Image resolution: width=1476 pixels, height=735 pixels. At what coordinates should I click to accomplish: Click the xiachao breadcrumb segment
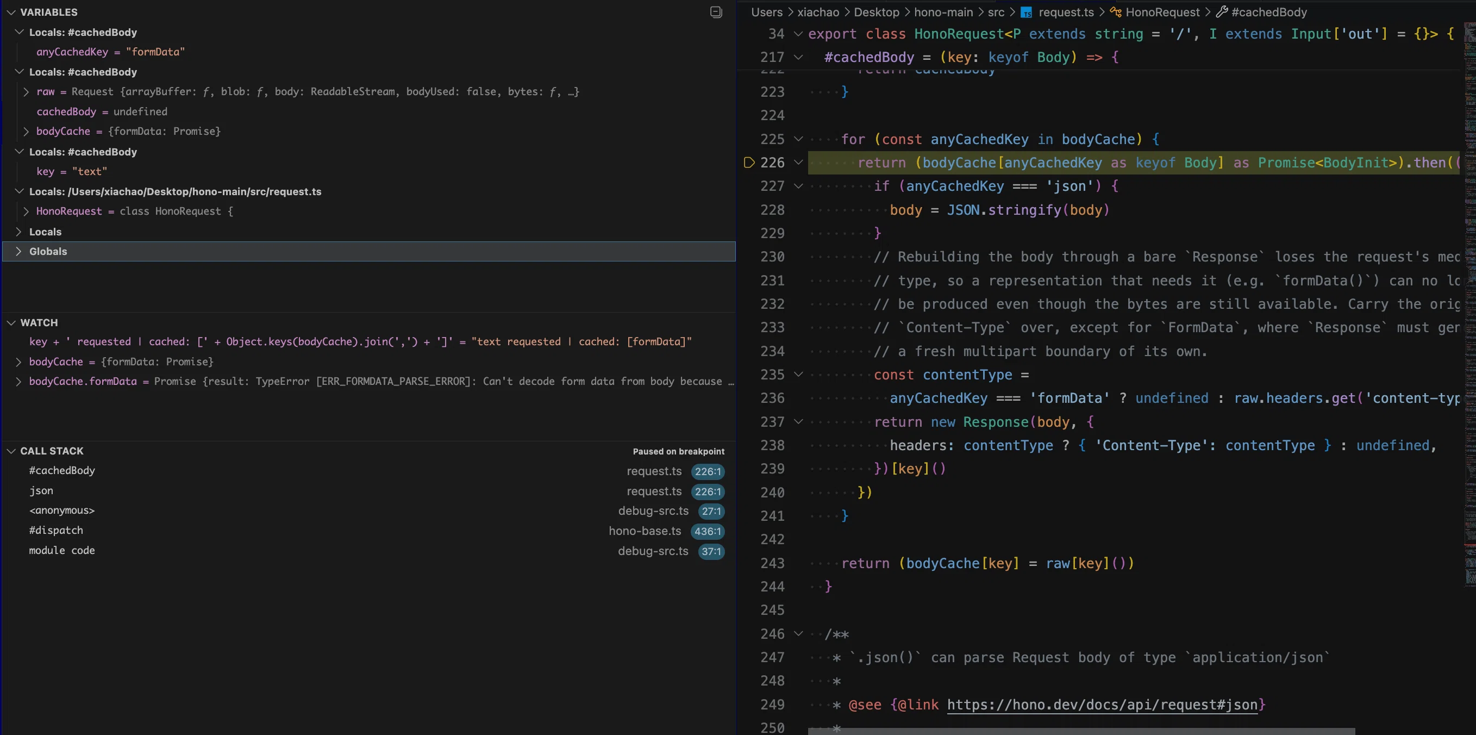pos(818,12)
